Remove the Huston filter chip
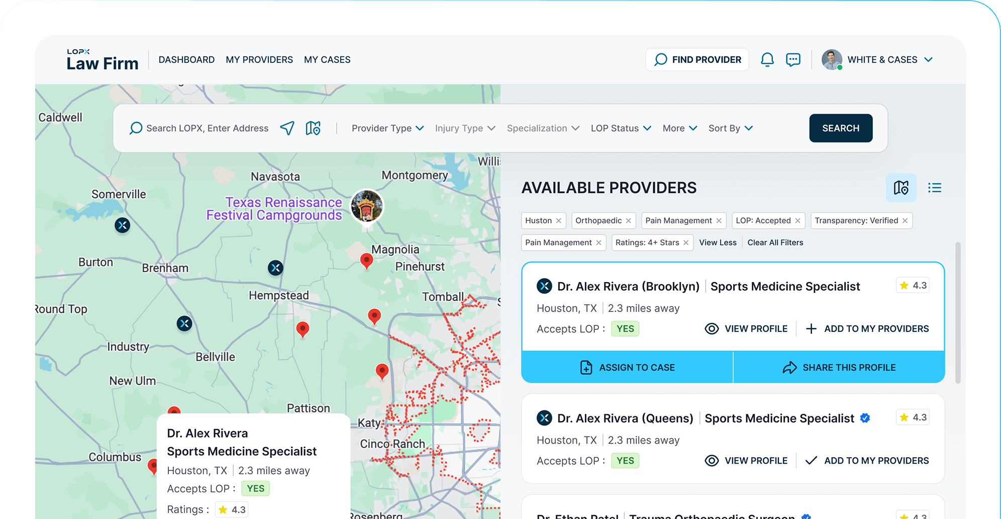This screenshot has width=1001, height=519. [559, 220]
